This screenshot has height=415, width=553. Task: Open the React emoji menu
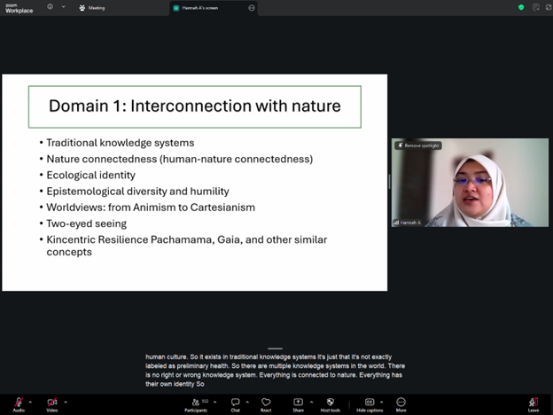(x=266, y=403)
